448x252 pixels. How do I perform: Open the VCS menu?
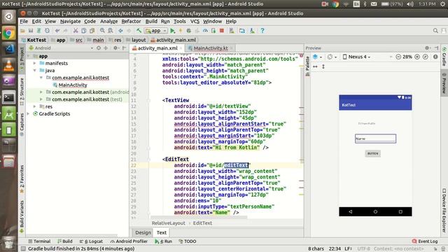click(x=195, y=22)
